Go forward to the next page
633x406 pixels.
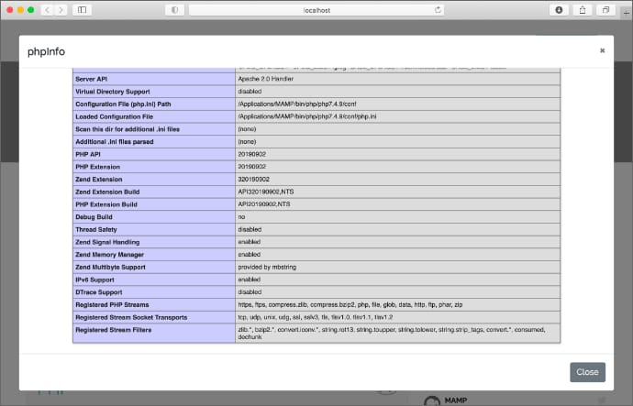coord(61,9)
